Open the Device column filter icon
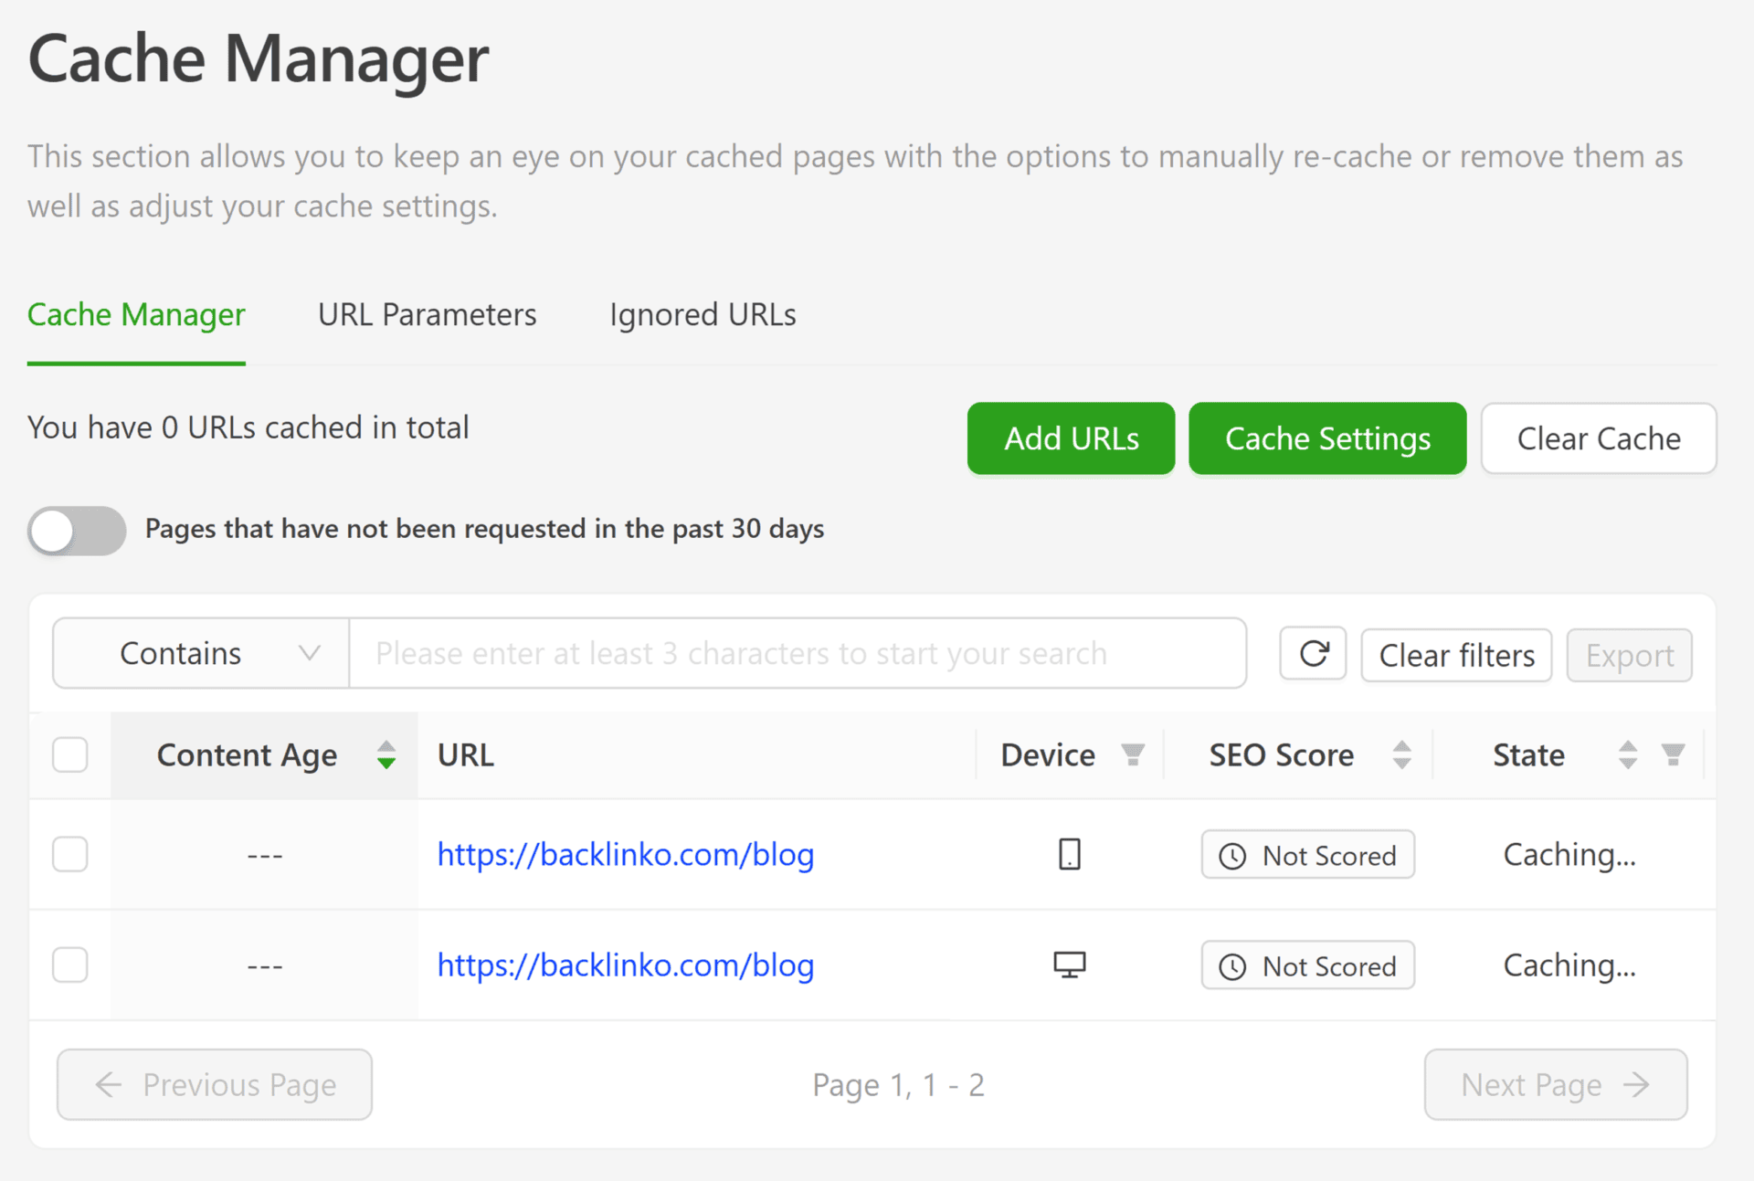The height and width of the screenshot is (1181, 1754). tap(1133, 754)
